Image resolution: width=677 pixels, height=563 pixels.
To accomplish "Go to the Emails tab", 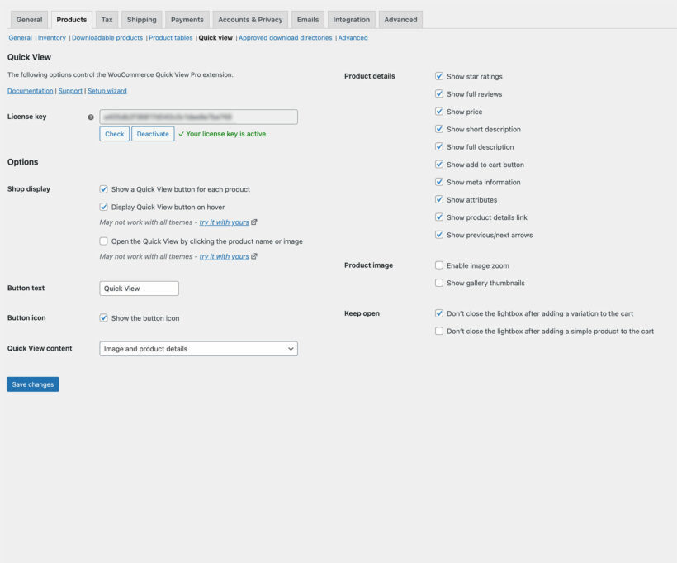I will (307, 19).
